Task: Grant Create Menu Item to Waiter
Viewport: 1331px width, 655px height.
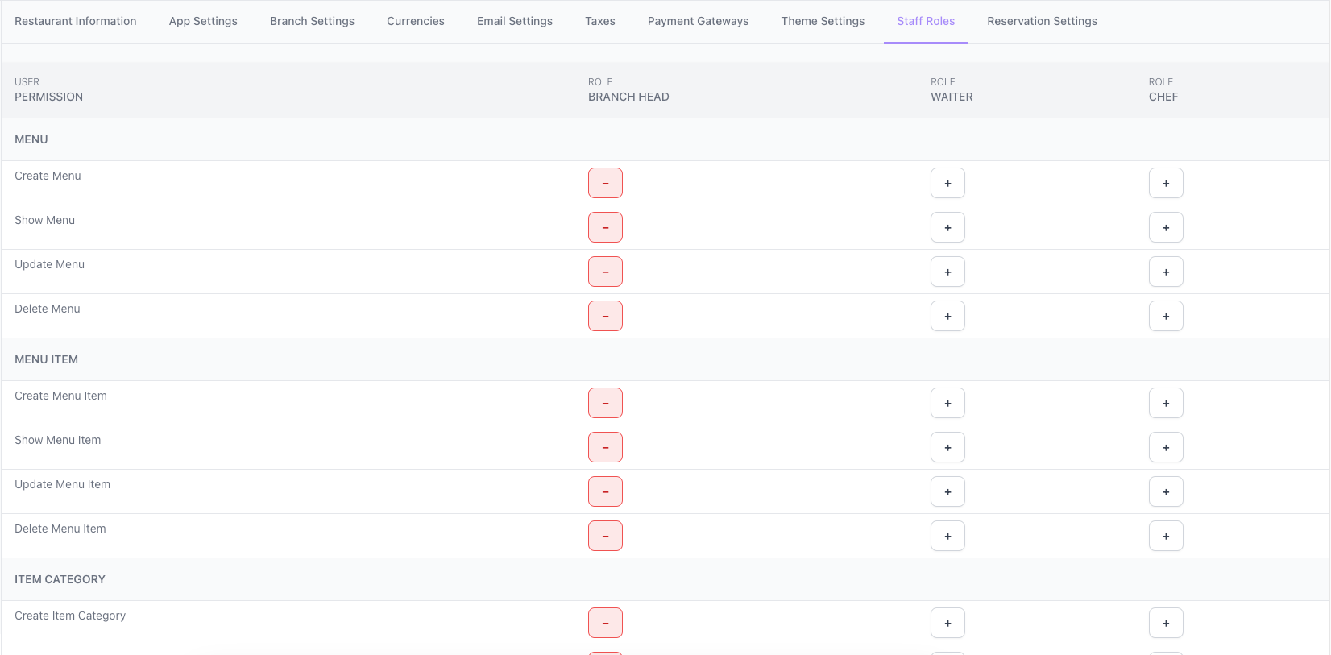Action: 947,403
